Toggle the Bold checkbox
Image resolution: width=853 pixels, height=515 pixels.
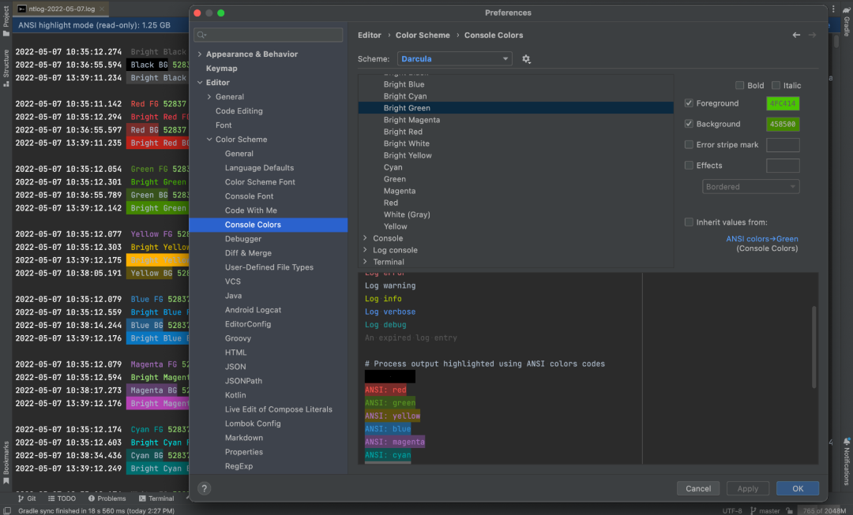739,85
